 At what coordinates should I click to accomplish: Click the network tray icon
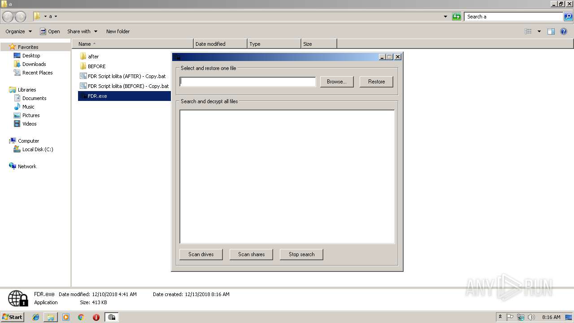tap(521, 317)
